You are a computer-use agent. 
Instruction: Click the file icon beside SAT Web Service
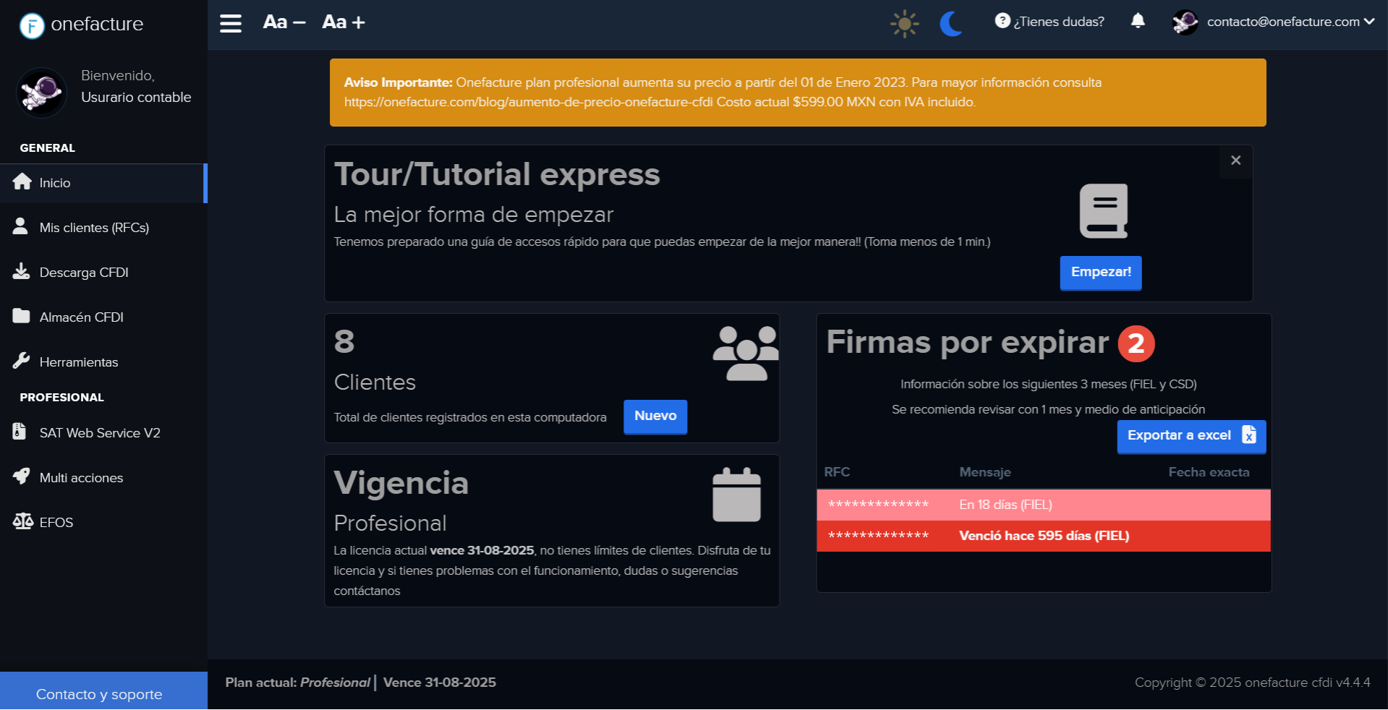tap(20, 432)
